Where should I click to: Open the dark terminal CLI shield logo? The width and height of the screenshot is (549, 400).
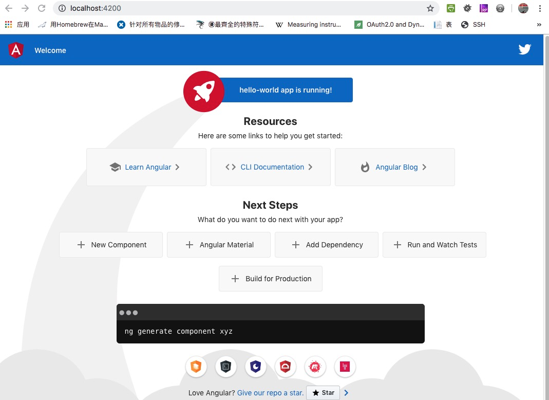coord(226,367)
